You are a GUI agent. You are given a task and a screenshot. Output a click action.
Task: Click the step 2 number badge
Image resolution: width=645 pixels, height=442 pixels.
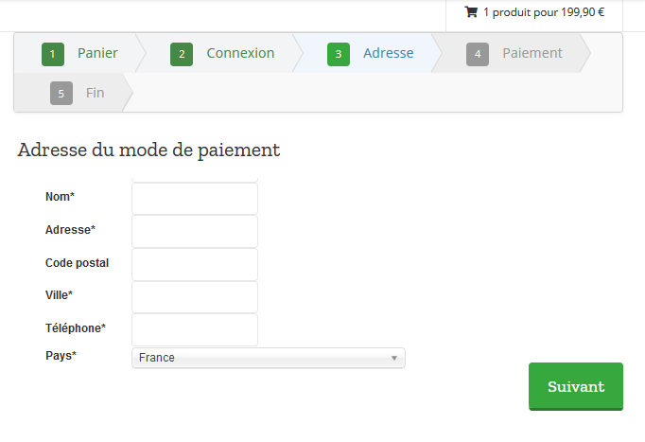[x=182, y=54]
